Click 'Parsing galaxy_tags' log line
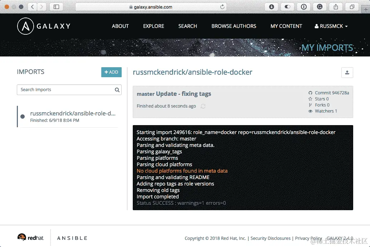Viewport: 370px width, 247px height. tap(159, 152)
